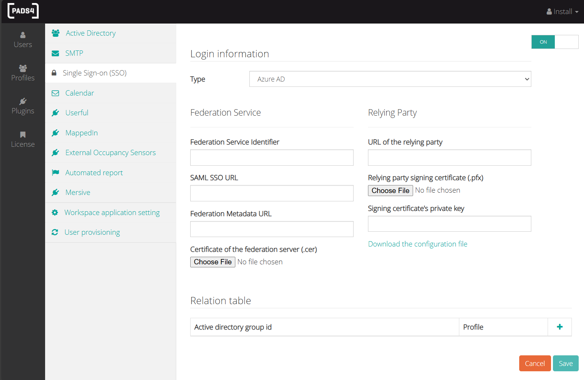Open Workspace application setting
The width and height of the screenshot is (584, 380).
111,212
